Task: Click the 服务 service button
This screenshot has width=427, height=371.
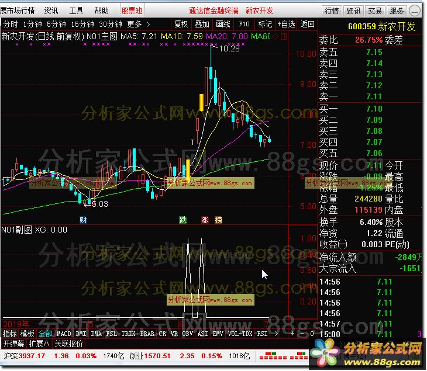Action: 397,11
